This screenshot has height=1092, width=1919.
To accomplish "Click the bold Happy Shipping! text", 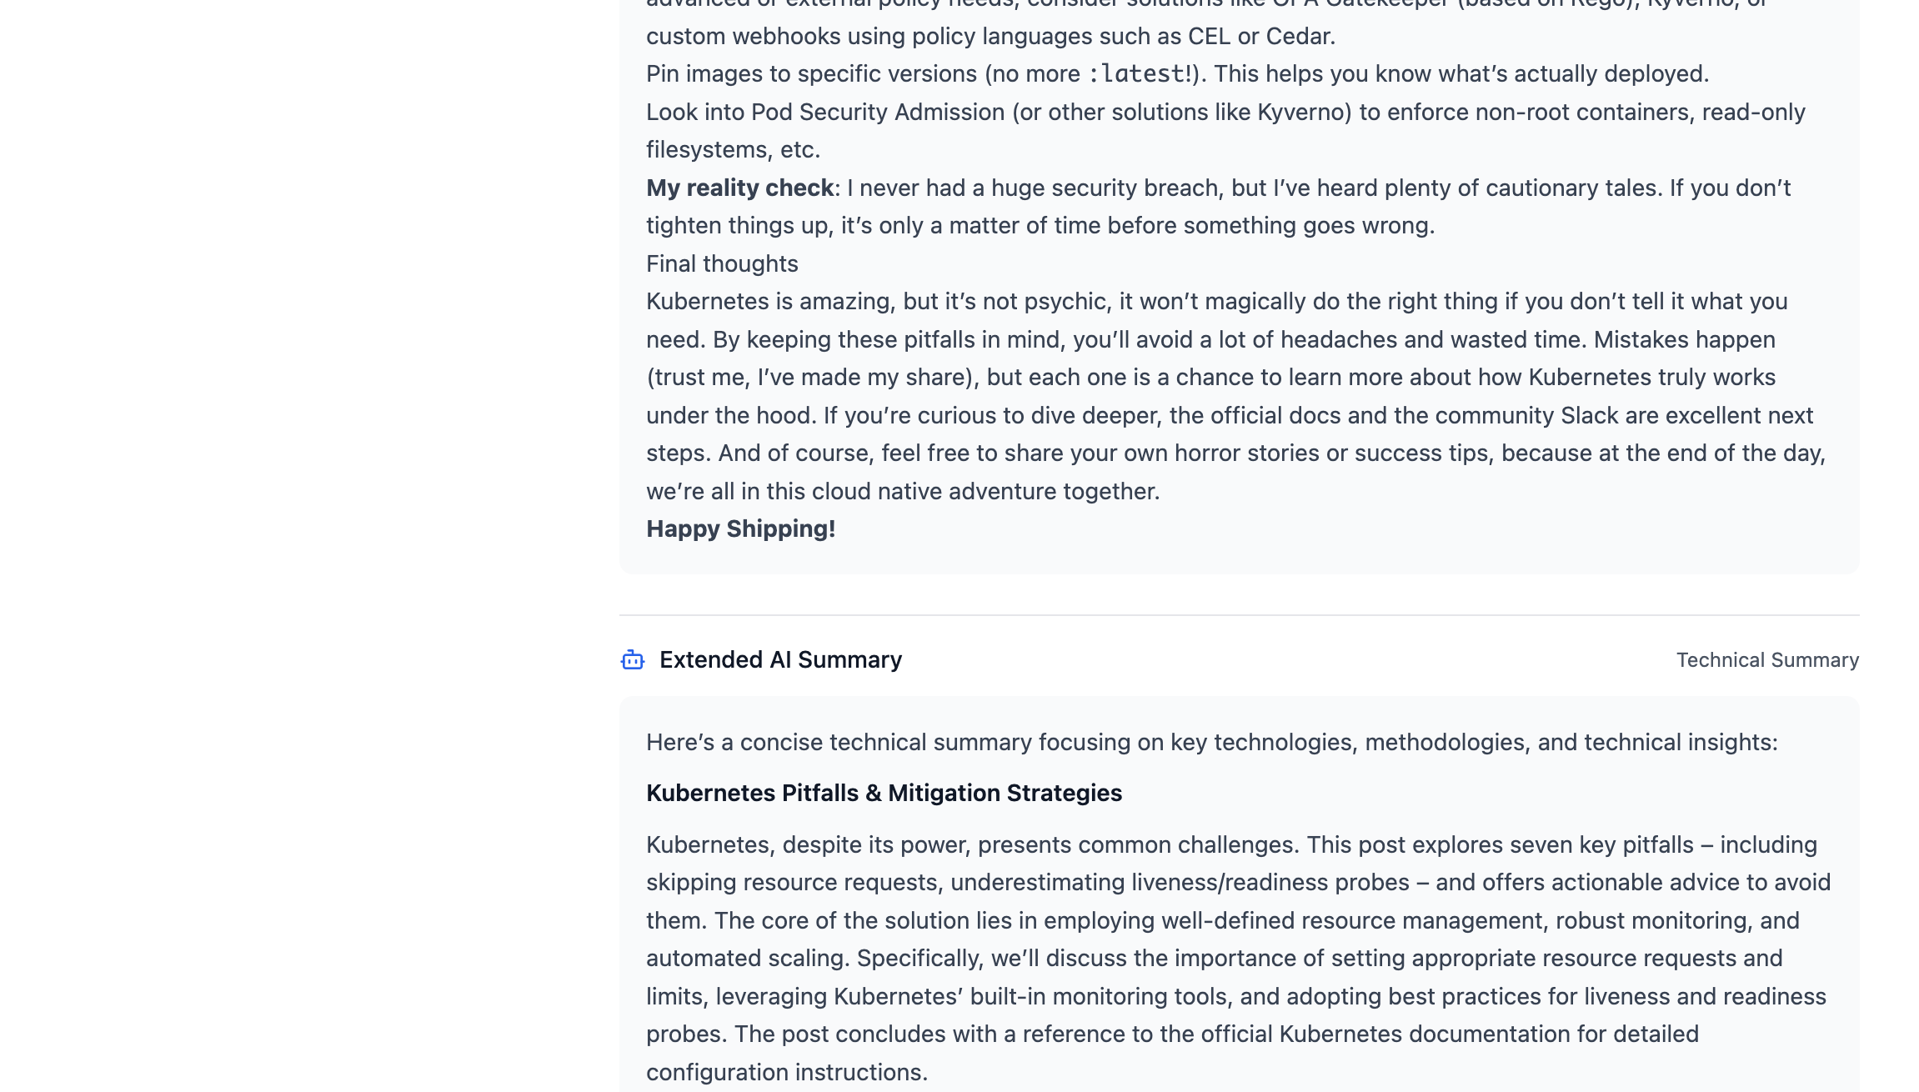I will point(740,529).
